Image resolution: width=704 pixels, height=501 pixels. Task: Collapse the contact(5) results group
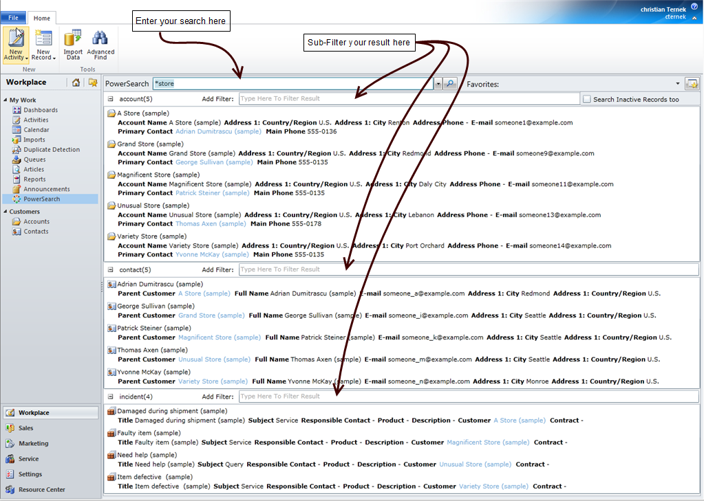coord(110,270)
